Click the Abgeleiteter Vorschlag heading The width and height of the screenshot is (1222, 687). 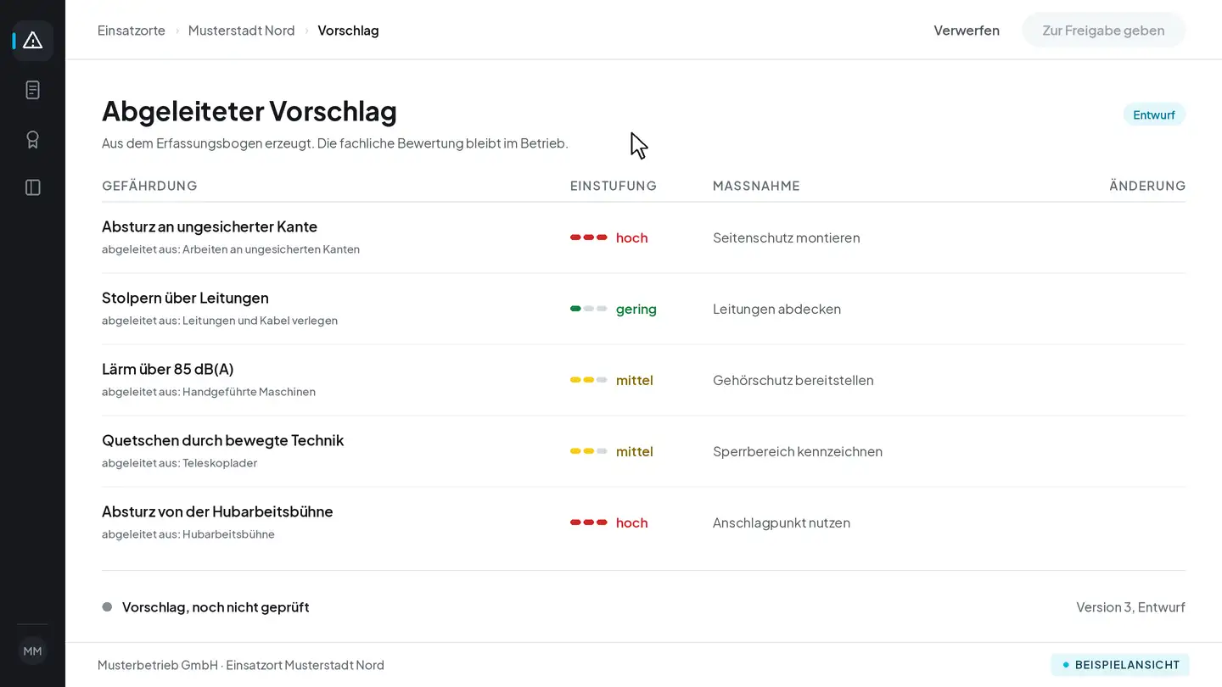(249, 111)
